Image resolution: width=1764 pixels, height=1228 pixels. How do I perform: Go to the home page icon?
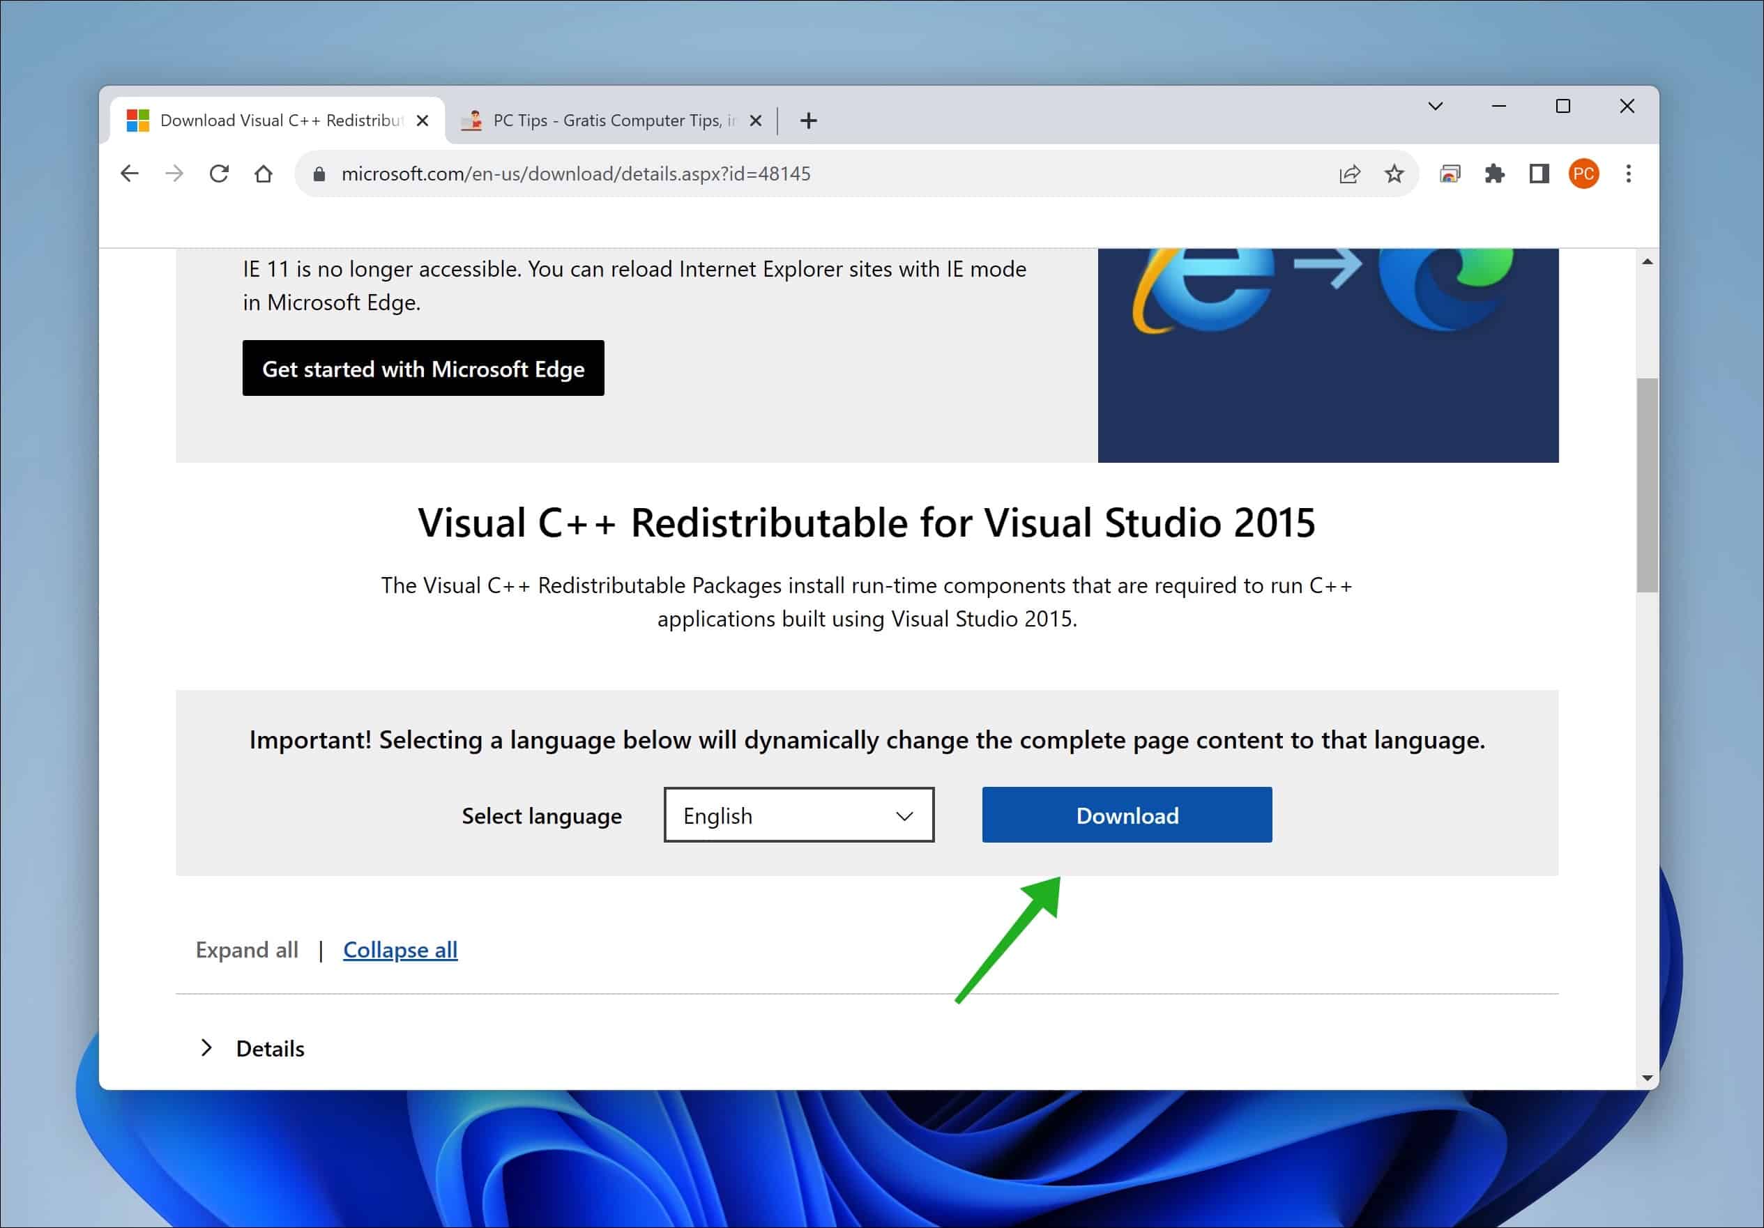264,174
